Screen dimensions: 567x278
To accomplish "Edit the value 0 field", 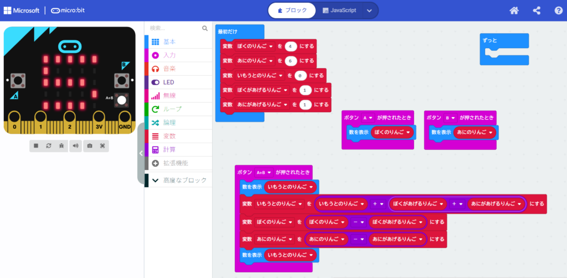I will [301, 76].
